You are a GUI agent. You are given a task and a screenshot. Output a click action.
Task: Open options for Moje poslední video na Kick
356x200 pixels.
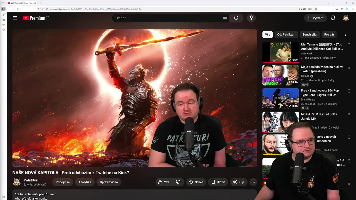[349, 67]
